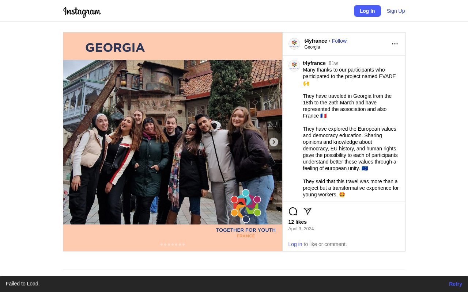The height and width of the screenshot is (292, 468).
Task: Click the 81w timestamp in the caption
Action: pyautogui.click(x=333, y=63)
